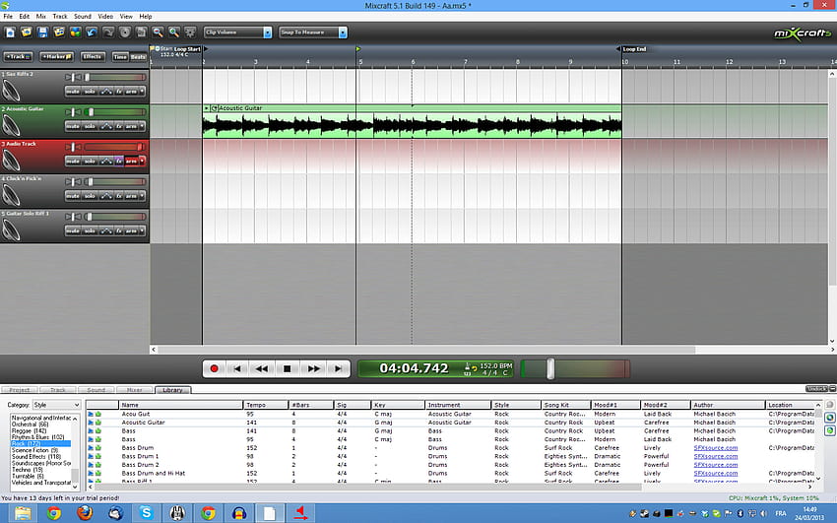Click the Burn CD disc icon
Viewport: 837px width, 523px height.
tap(125, 33)
